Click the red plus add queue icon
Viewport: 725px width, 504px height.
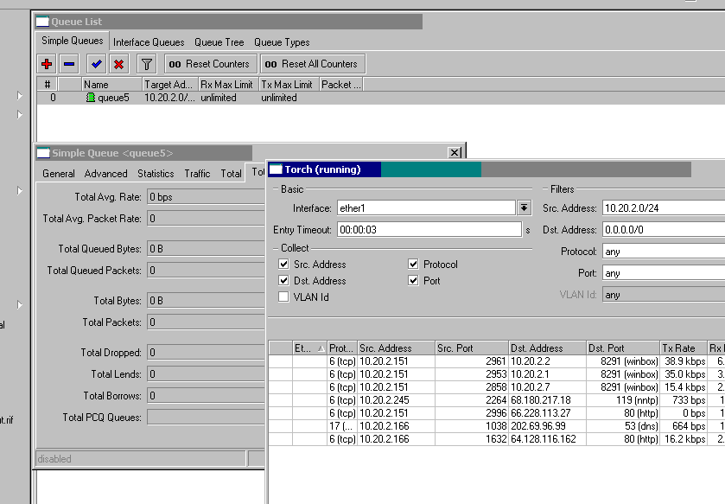click(x=47, y=64)
